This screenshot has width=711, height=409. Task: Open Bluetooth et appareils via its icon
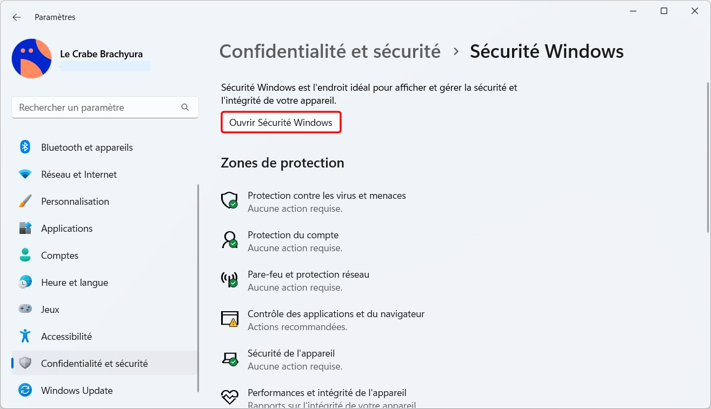point(25,147)
